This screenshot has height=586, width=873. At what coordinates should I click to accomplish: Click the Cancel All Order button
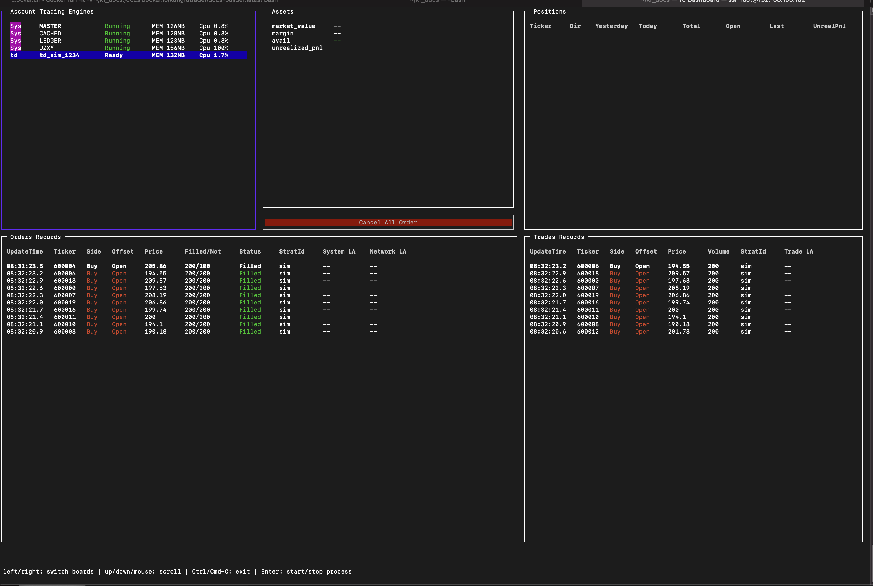click(388, 222)
